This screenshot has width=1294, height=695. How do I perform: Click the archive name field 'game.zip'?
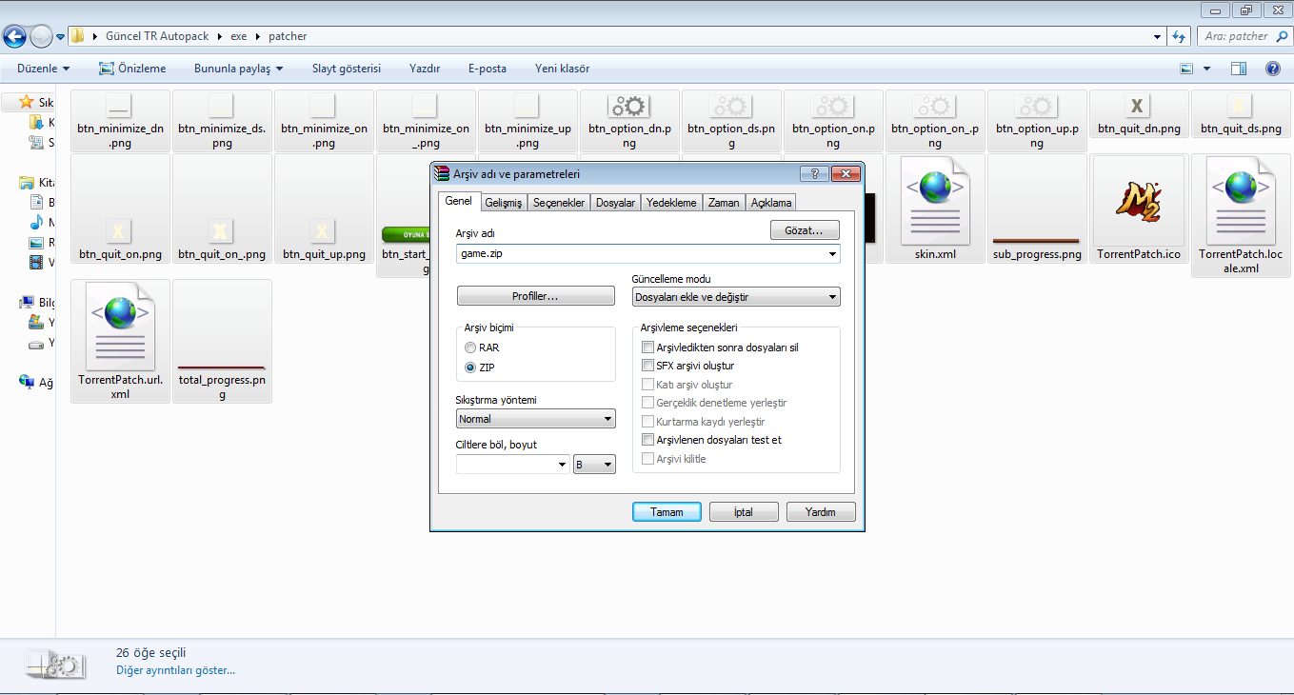(x=640, y=254)
